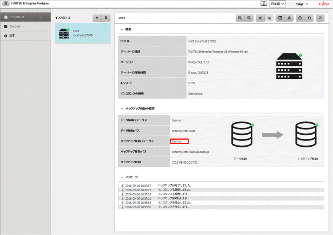Click the FUJITSU logo
This screenshot has width=333, height=235.
pyautogui.click(x=323, y=4)
